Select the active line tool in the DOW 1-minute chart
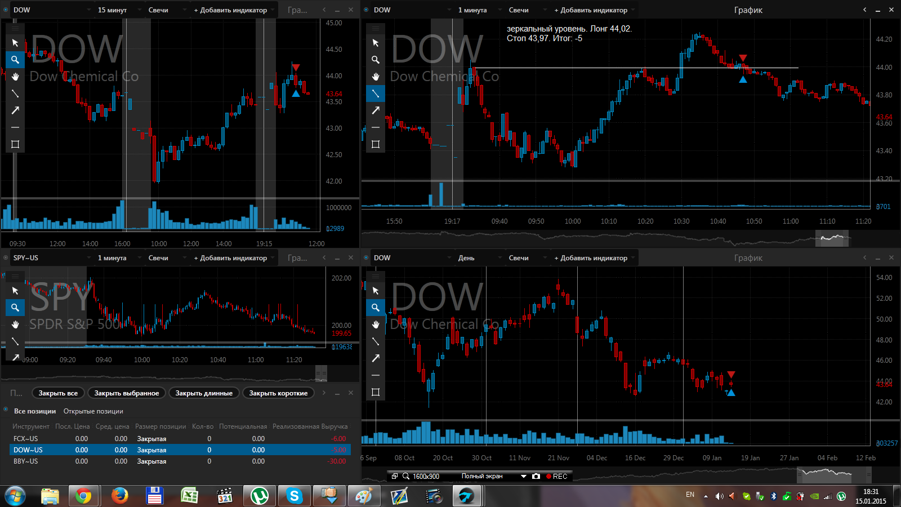This screenshot has height=507, width=901. pos(376,94)
